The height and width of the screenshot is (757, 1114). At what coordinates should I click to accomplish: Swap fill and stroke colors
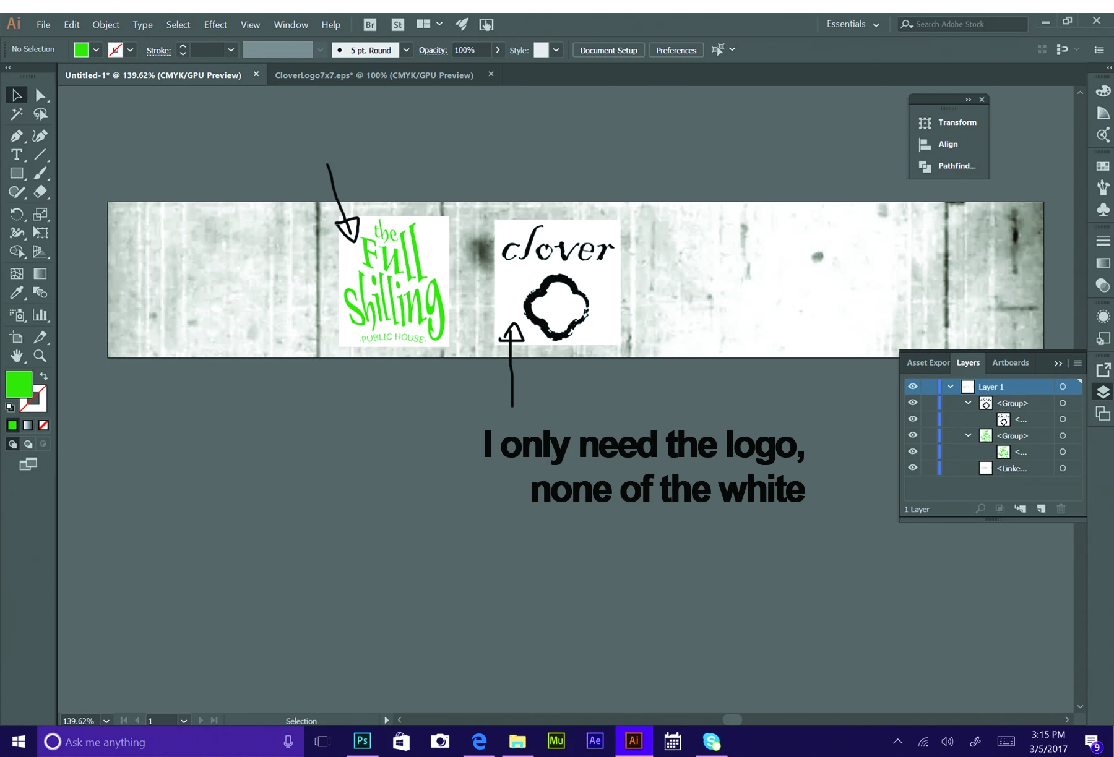pyautogui.click(x=43, y=376)
